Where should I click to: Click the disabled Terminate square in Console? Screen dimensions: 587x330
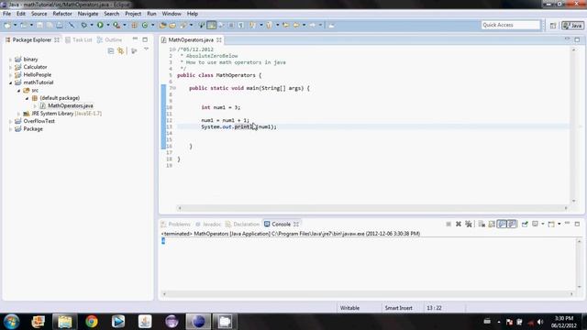point(449,224)
